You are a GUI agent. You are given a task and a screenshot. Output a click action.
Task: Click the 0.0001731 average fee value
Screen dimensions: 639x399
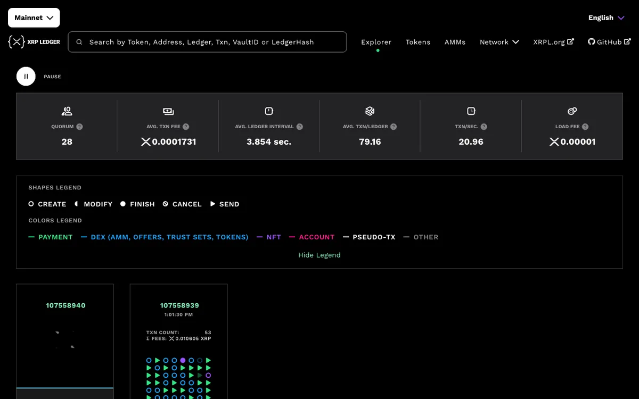pyautogui.click(x=168, y=142)
